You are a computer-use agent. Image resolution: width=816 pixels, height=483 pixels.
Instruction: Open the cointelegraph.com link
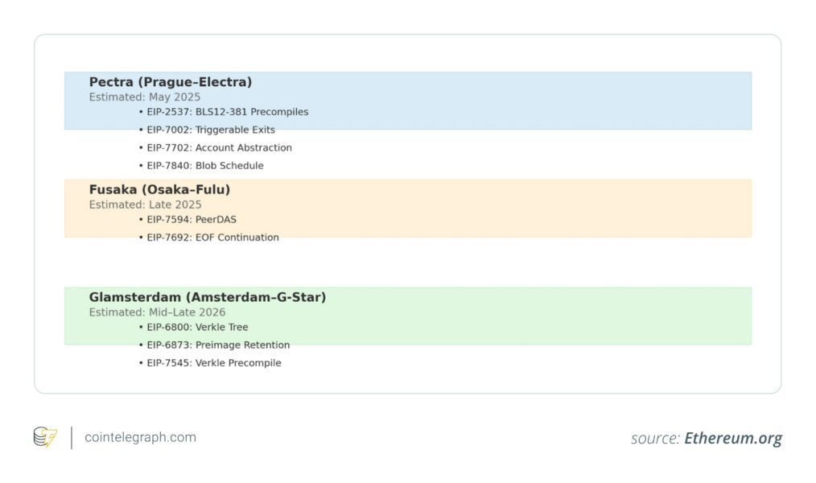coord(140,437)
